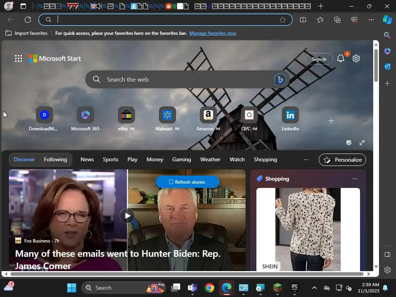Open sidebar settings gear at bottom
The image size is (396, 297).
pos(387,270)
